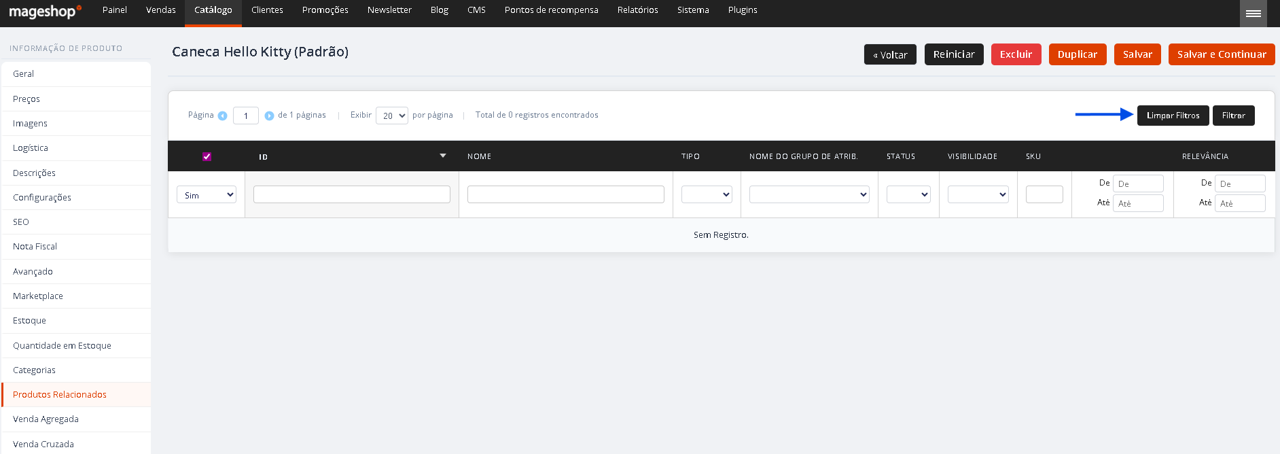
Task: Open the Relatórios menu
Action: click(637, 10)
